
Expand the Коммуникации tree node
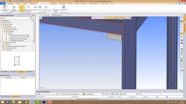point(1,24)
